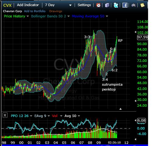Click the 6:1 chart annotation
156x146 pixels.
click(x=113, y=49)
